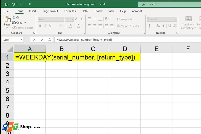Click the Comma Style icon
Screen dimensions: 201x134
163,26
